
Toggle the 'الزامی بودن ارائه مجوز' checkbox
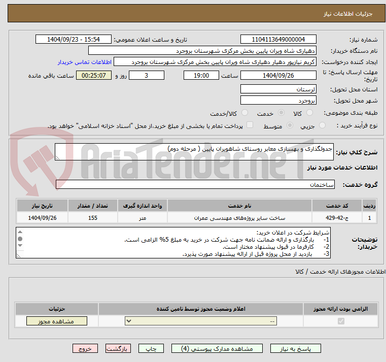(x=341, y=321)
